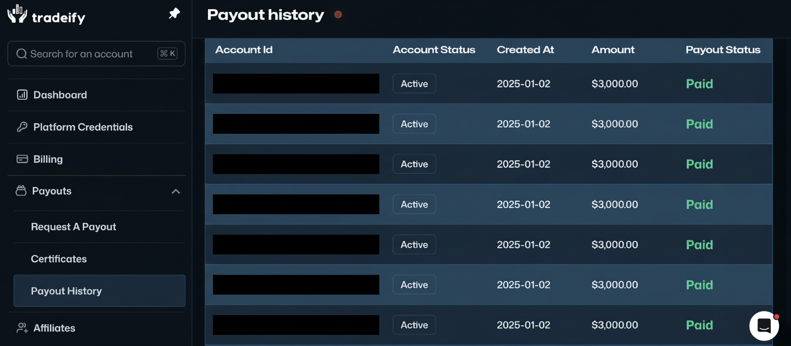The height and width of the screenshot is (346, 791).
Task: Toggle the Active badge in the second row
Action: tap(414, 124)
